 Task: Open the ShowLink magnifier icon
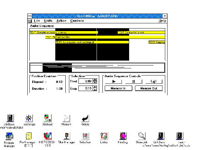pos(141,136)
